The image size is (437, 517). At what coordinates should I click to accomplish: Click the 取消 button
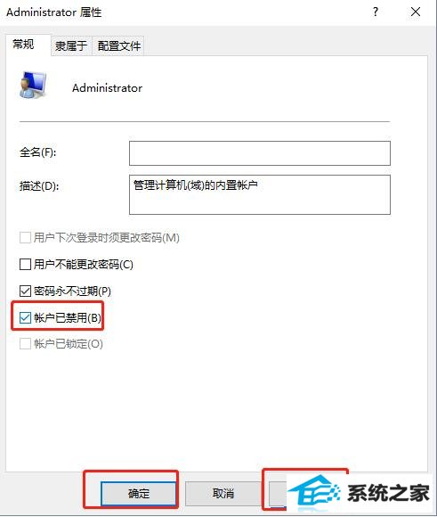pyautogui.click(x=223, y=494)
